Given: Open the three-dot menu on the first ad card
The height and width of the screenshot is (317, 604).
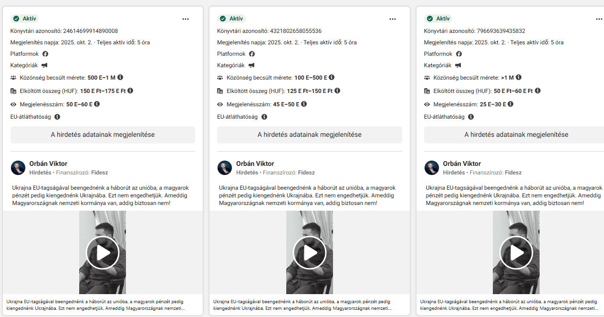Looking at the screenshot, I should pos(186,19).
